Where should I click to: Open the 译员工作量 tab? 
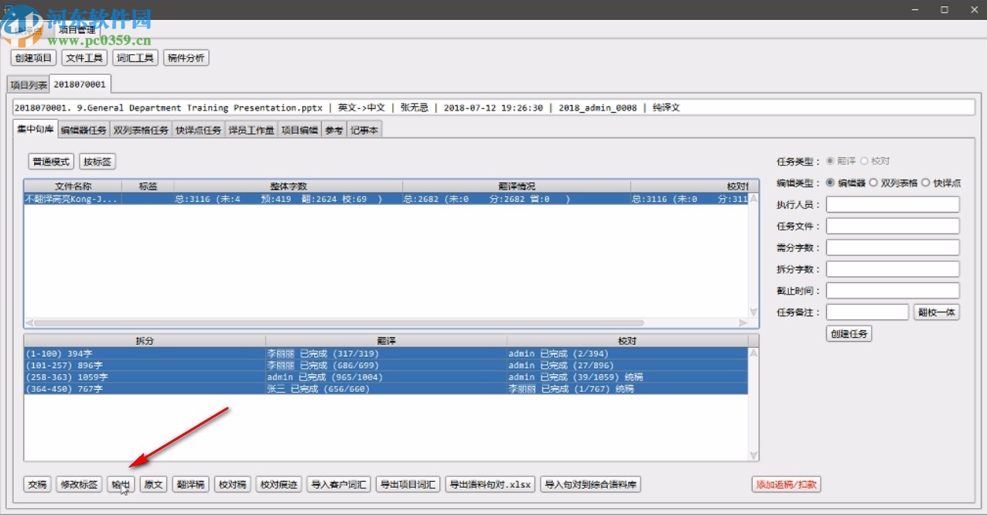tap(251, 130)
